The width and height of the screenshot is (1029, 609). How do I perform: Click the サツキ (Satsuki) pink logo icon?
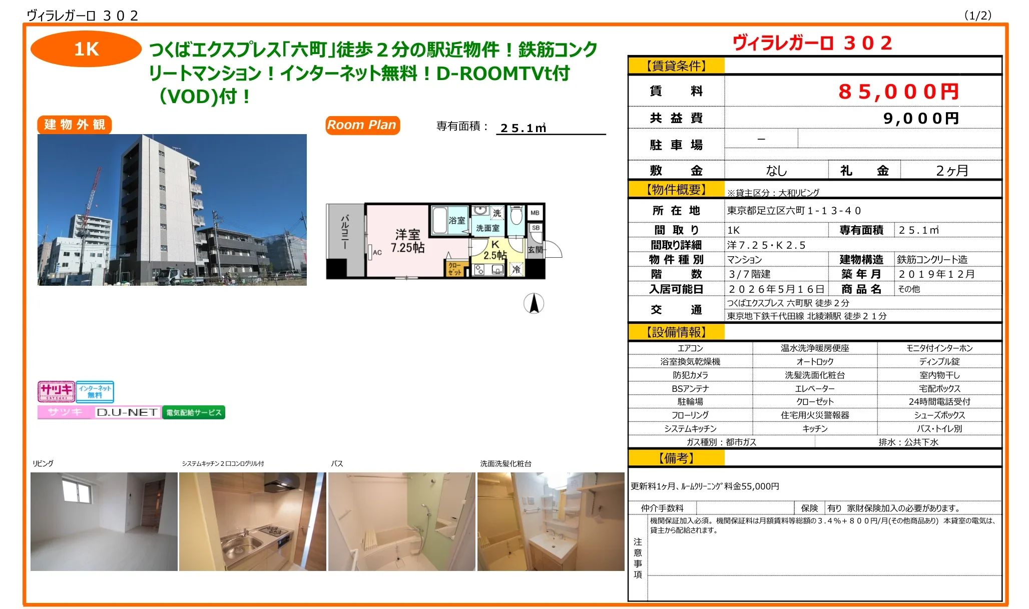coord(56,391)
